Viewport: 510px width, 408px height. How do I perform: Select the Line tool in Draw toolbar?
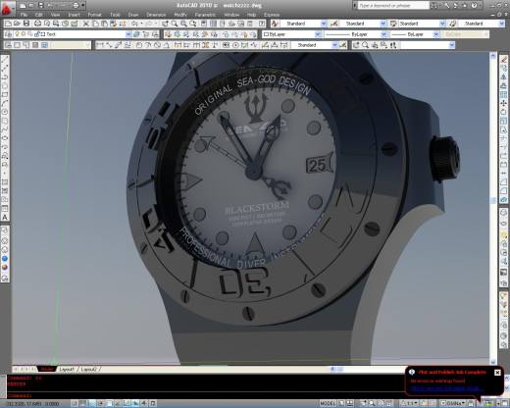point(5,59)
